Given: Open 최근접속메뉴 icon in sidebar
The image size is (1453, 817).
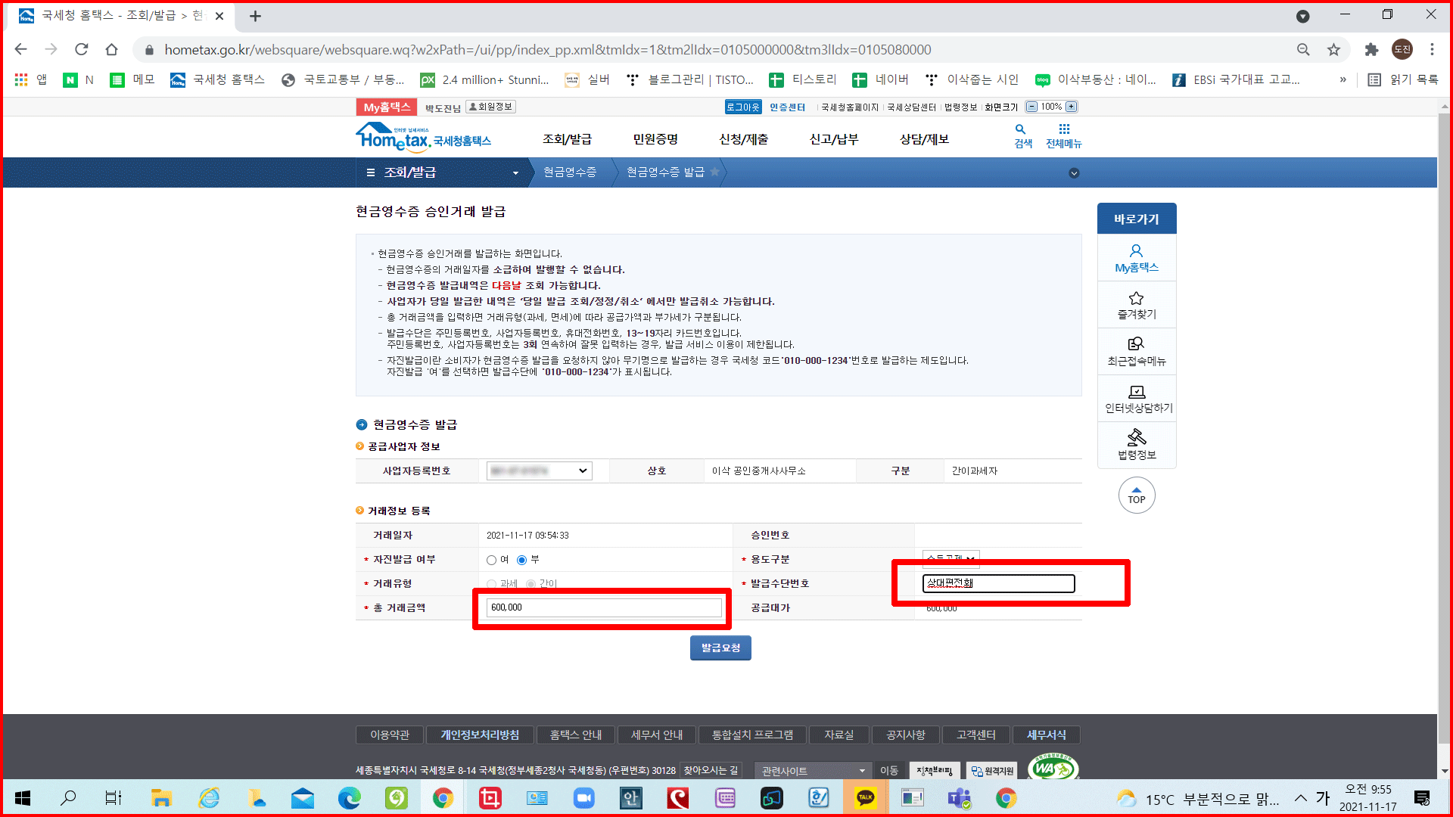Looking at the screenshot, I should coord(1136,345).
